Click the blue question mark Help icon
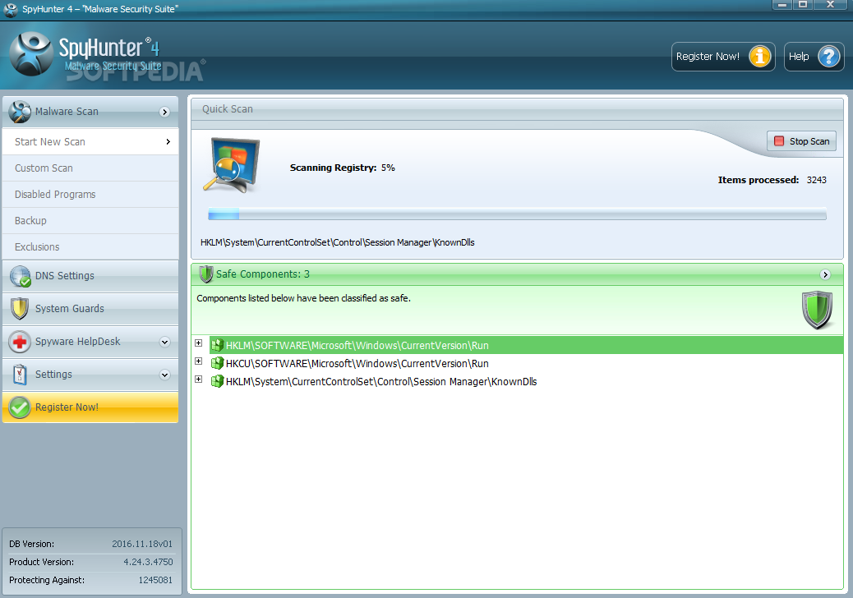Image resolution: width=853 pixels, height=598 pixels. click(x=829, y=57)
